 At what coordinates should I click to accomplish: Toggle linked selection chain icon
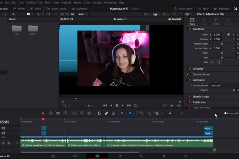tap(106, 113)
